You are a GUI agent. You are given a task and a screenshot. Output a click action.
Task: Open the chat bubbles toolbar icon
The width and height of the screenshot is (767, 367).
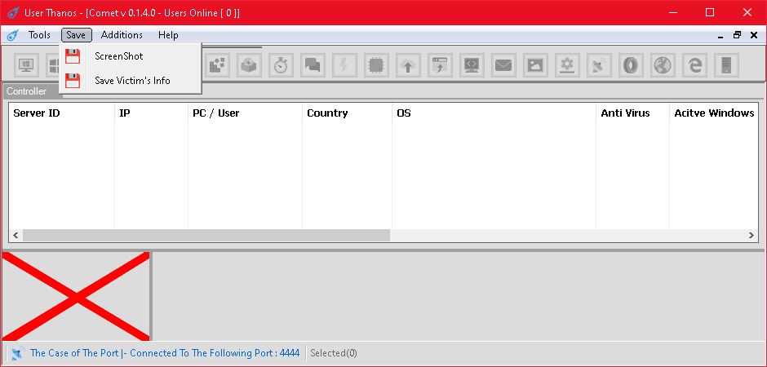(x=313, y=65)
